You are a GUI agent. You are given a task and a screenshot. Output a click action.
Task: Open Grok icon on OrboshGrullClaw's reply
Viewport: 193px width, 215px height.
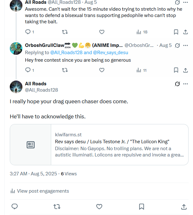pos(177,45)
